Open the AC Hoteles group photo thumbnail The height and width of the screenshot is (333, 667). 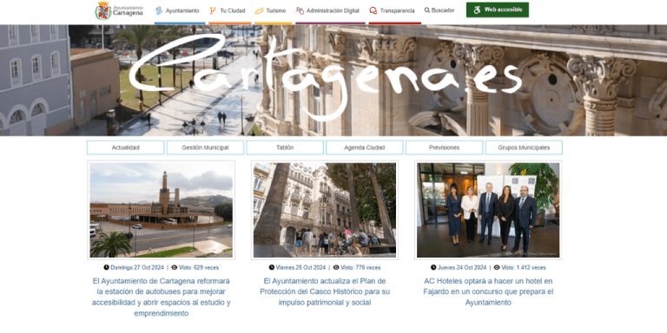(x=488, y=210)
